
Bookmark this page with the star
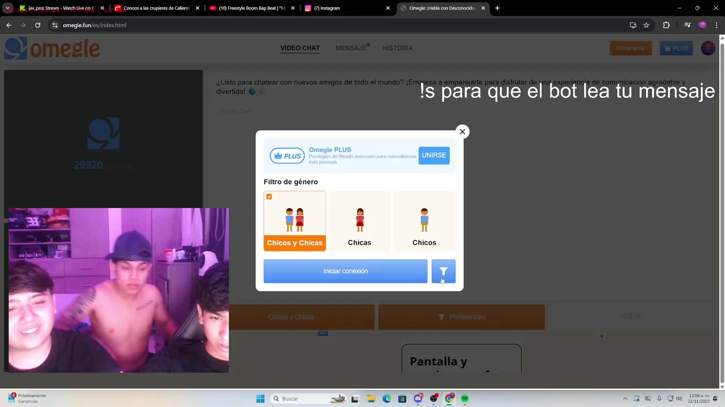click(x=646, y=25)
